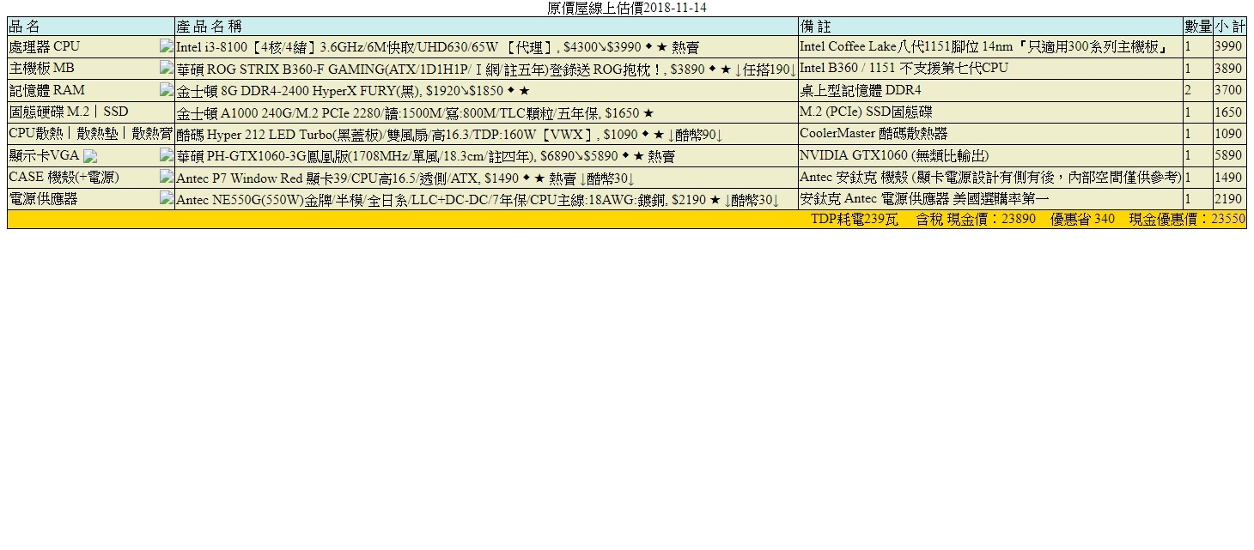Click the broken image icon in 主機板 MB row

coord(167,67)
